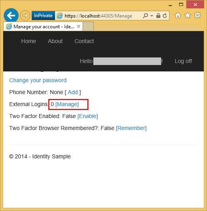Close the Manage your account tab
The height and width of the screenshot is (211, 207).
[79, 26]
